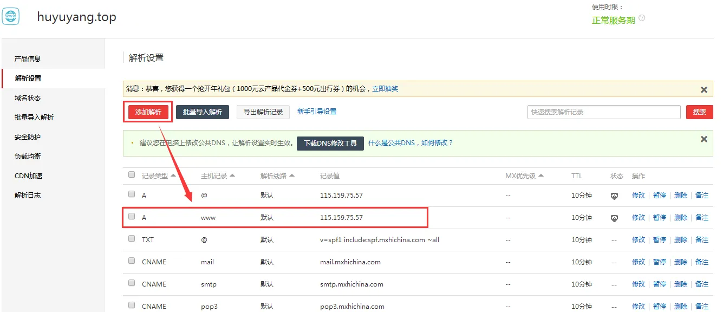Click 暂停 for the A @ record
Viewport: 723px width, 312px height.
660,196
